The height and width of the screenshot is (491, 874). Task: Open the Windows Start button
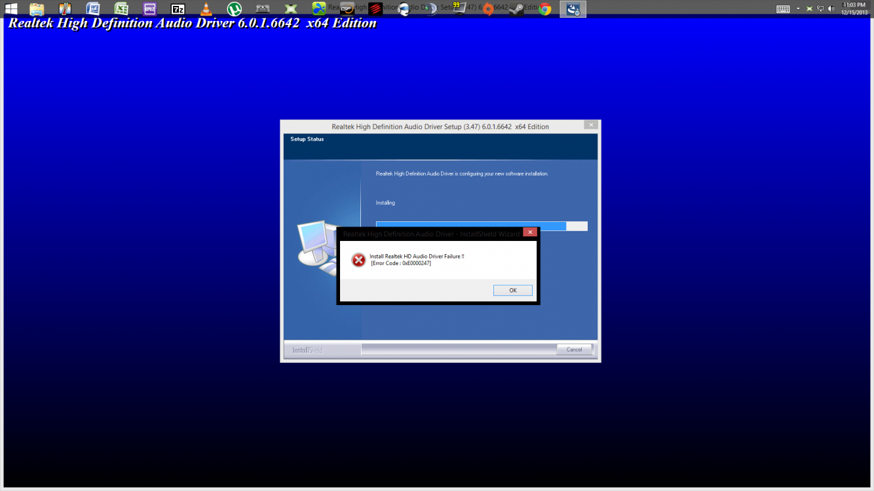pos(10,9)
